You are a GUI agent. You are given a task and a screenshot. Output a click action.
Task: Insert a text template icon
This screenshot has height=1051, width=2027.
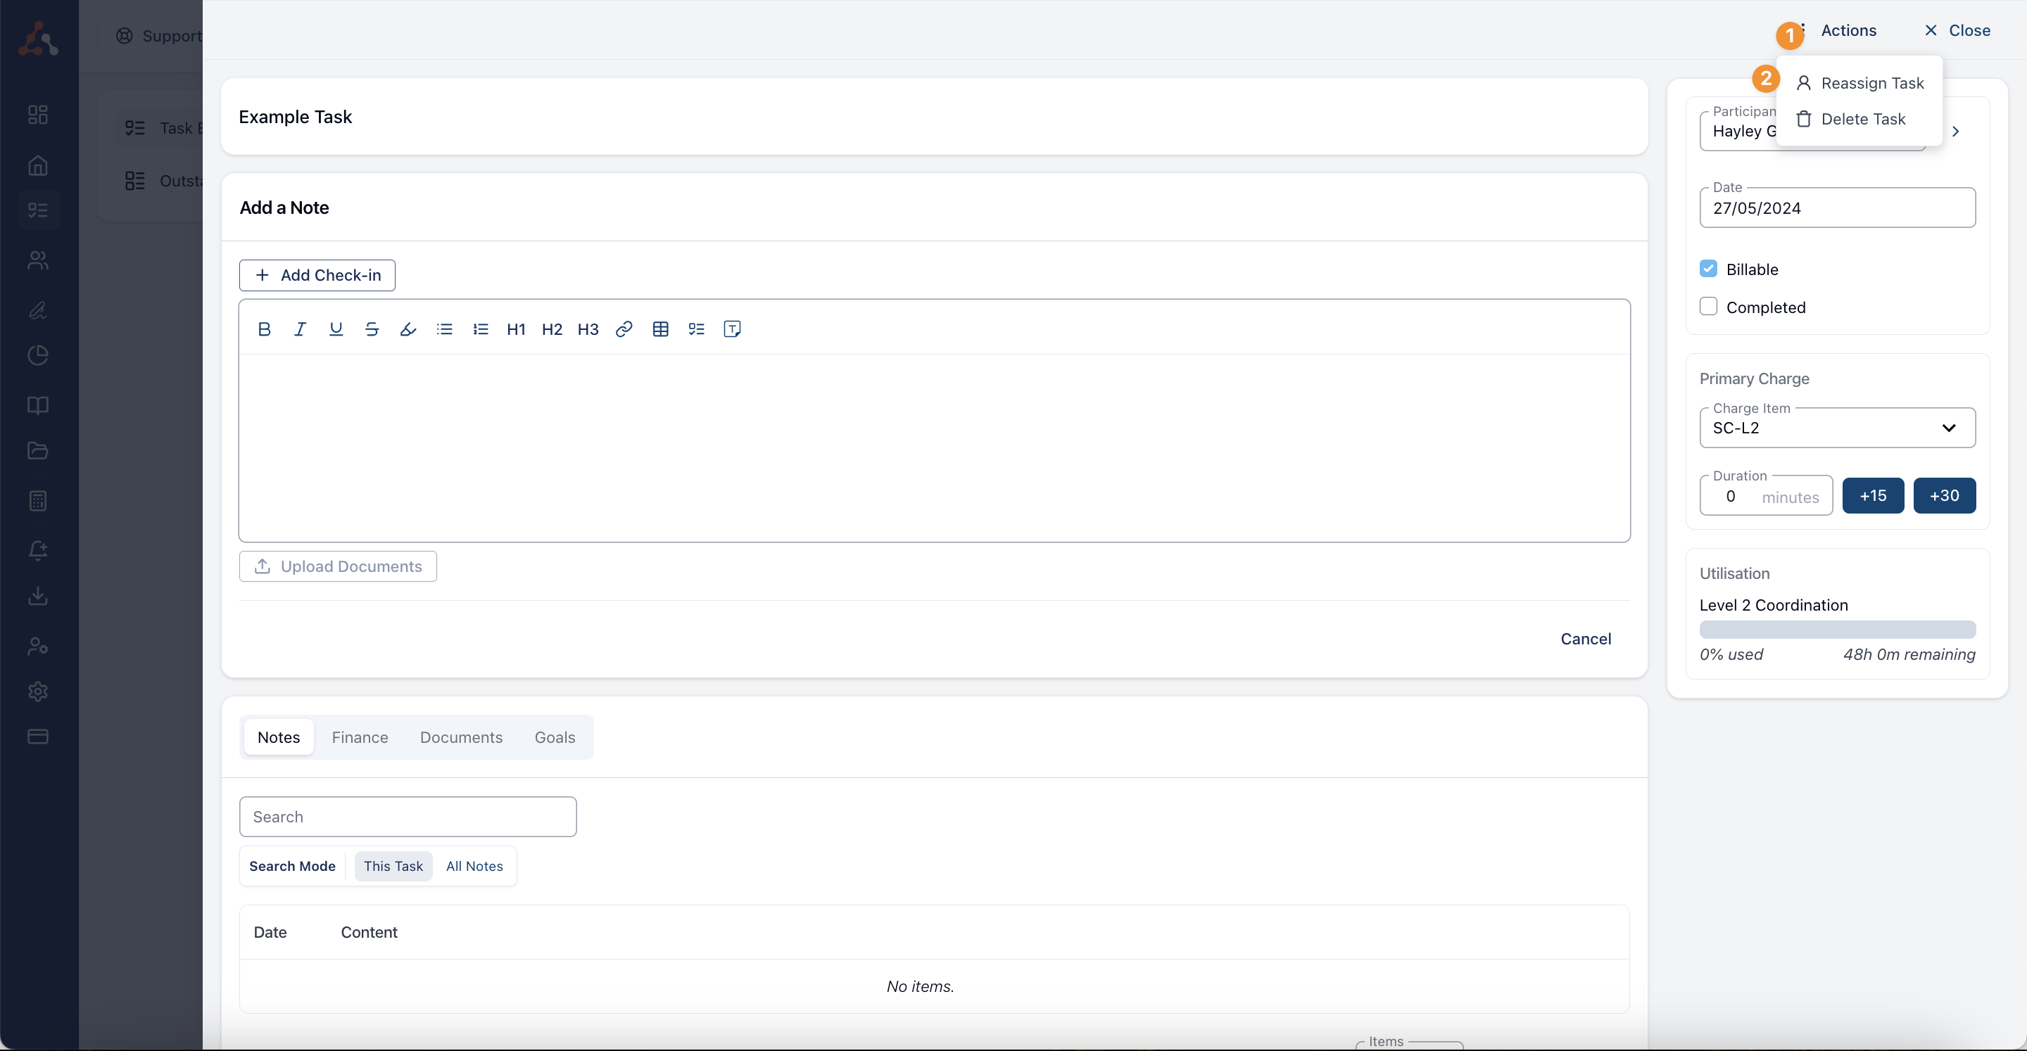click(733, 329)
